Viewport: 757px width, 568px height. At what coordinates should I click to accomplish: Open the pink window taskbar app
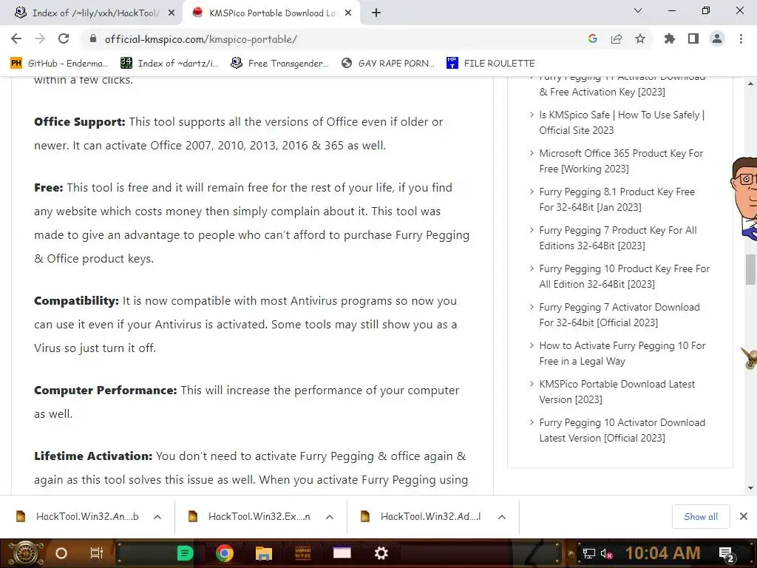342,552
